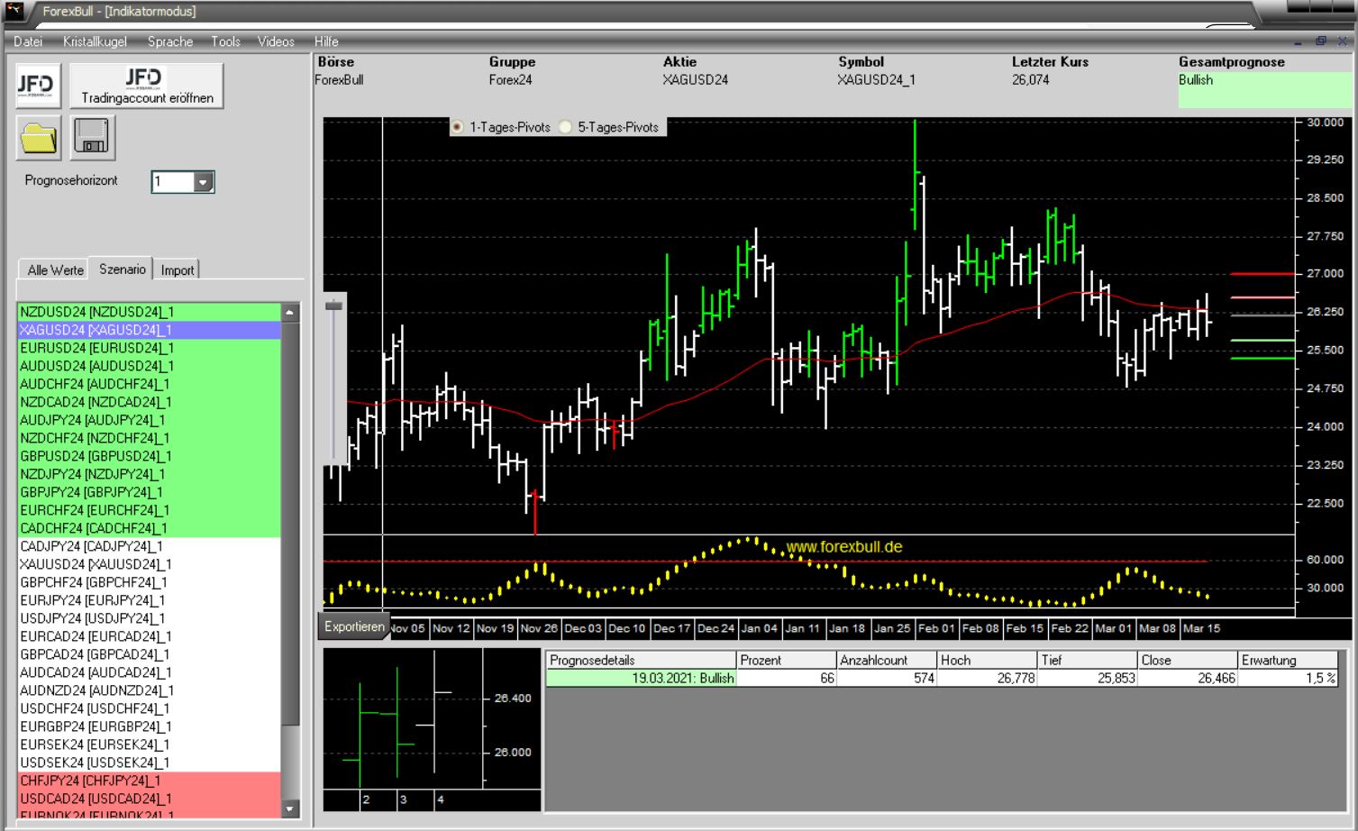Click symbol list scrollbar up arrow
The width and height of the screenshot is (1358, 831).
click(x=290, y=313)
